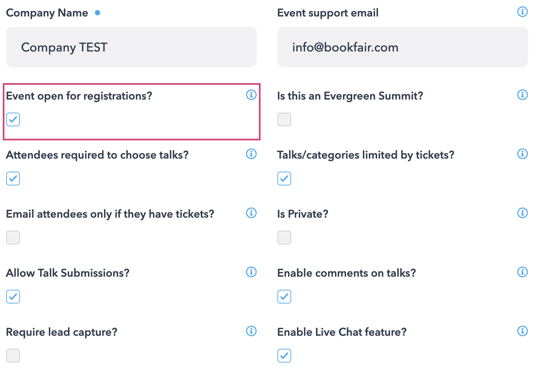
Task: Open info icon for Email attendees only setting
Action: (251, 213)
